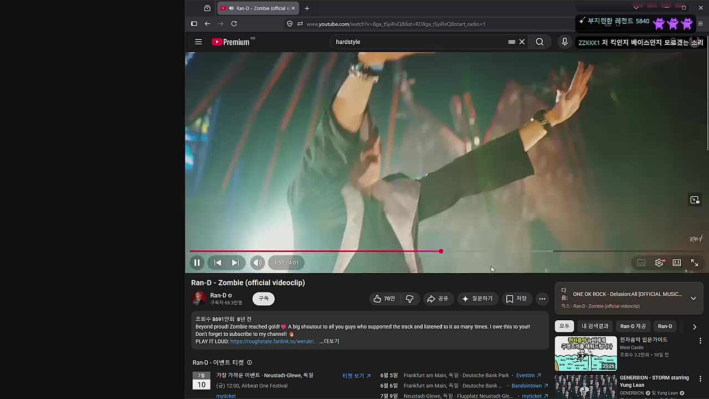Screen dimensions: 709x399
Task: Switch to theater mode
Action: click(677, 263)
